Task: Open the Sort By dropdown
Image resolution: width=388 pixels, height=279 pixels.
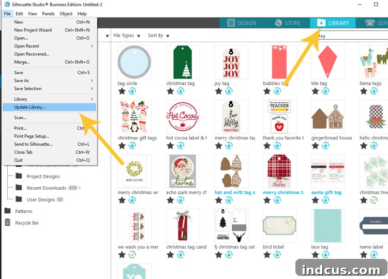Action: 159,36
